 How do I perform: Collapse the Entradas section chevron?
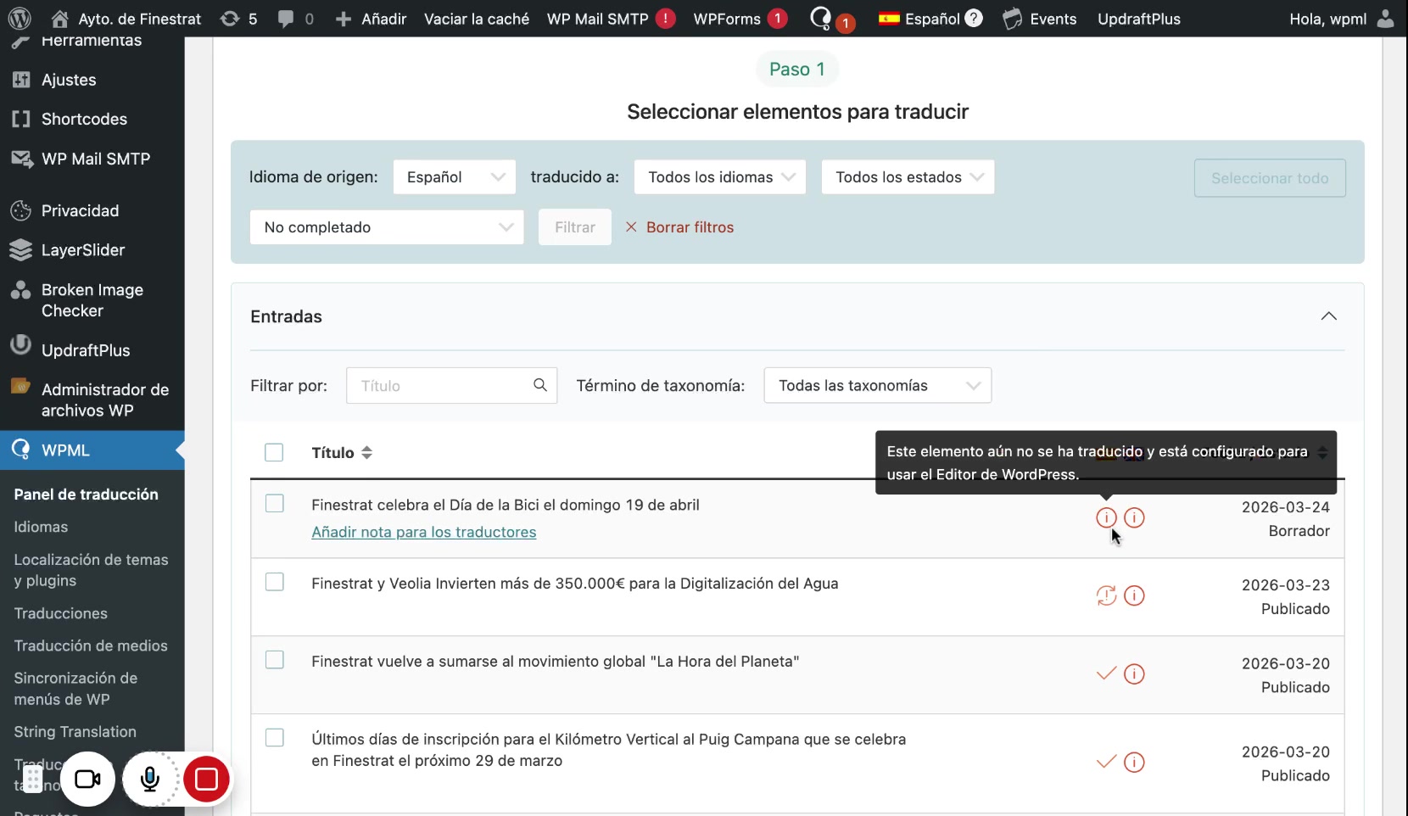[1328, 316]
